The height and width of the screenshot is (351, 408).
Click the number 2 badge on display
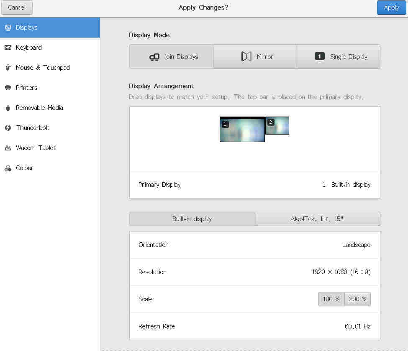[271, 122]
